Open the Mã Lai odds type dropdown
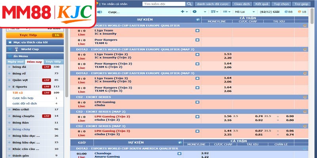The width and height of the screenshot is (317, 158). coord(245,12)
